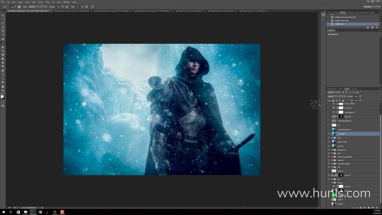Switch to the Adjustments tab
Viewport: 382px width, 215px height.
click(x=332, y=89)
